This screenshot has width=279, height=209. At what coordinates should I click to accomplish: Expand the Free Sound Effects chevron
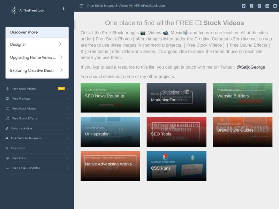68,118
